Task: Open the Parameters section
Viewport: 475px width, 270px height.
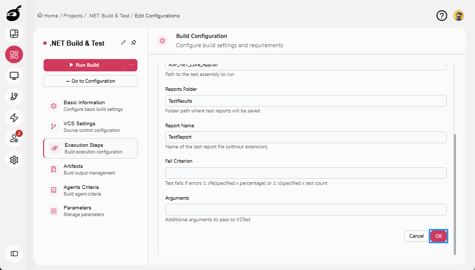Action: pyautogui.click(x=91, y=211)
